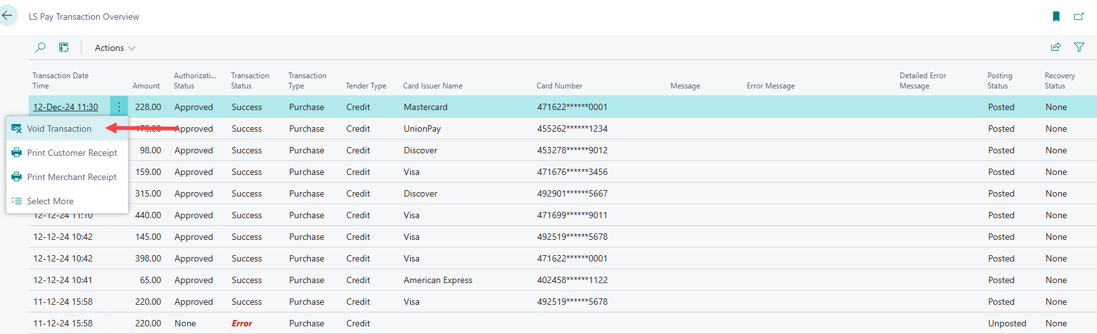Bookmark this page with bookmark icon
This screenshot has width=1097, height=334.
coord(1056,17)
